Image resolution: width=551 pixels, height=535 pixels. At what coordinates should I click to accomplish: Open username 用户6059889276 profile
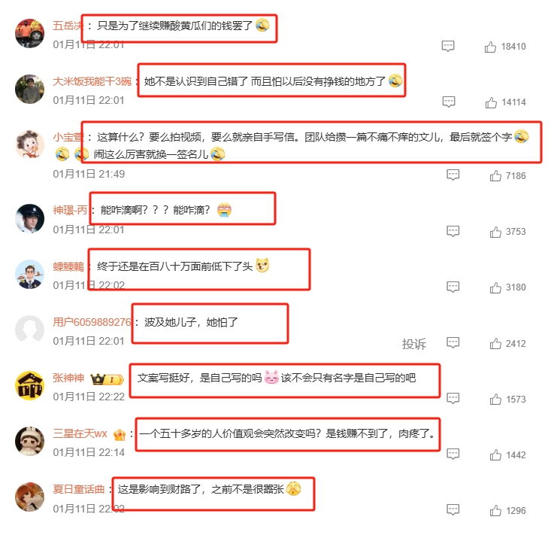[92, 322]
